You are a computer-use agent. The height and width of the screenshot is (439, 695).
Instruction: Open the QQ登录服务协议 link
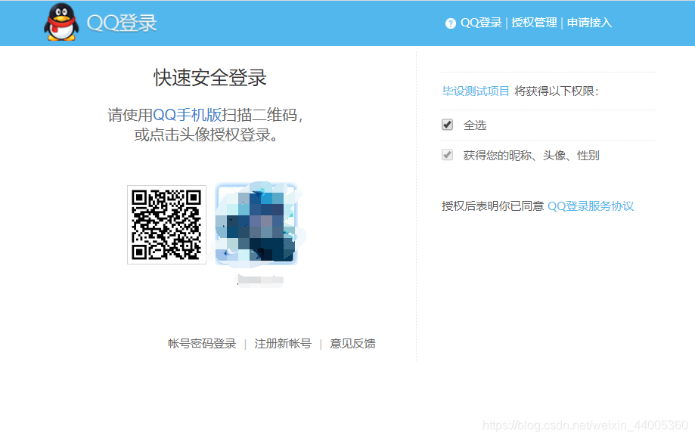pos(591,206)
